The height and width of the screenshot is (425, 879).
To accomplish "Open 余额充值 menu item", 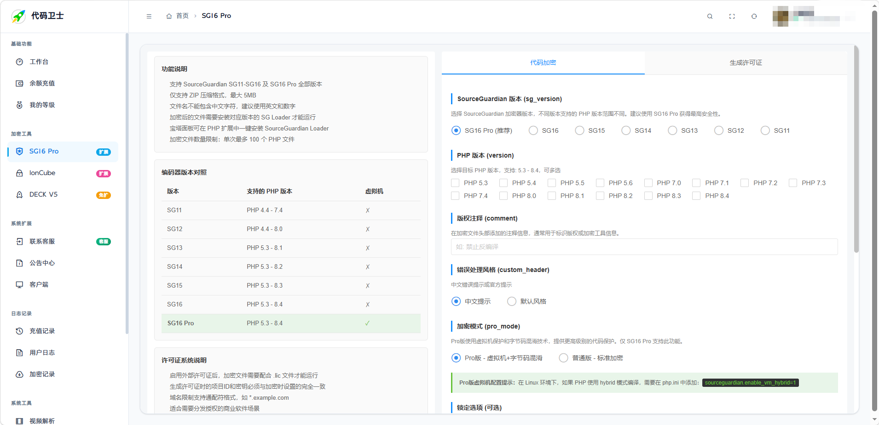I will (63, 84).
